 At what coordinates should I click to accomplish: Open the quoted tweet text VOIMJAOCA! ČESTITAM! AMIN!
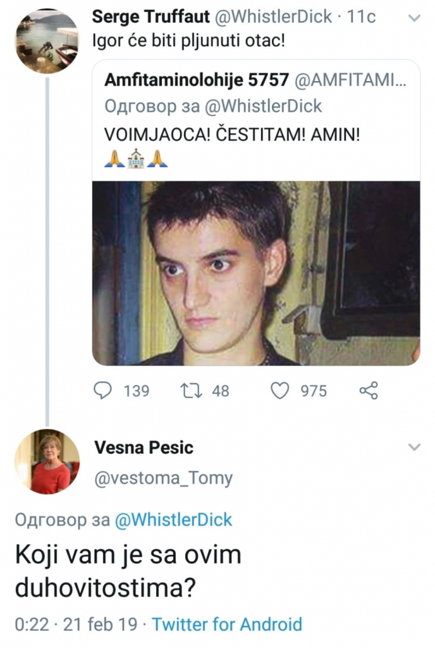(x=231, y=135)
